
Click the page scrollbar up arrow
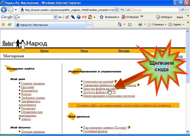point(187,32)
